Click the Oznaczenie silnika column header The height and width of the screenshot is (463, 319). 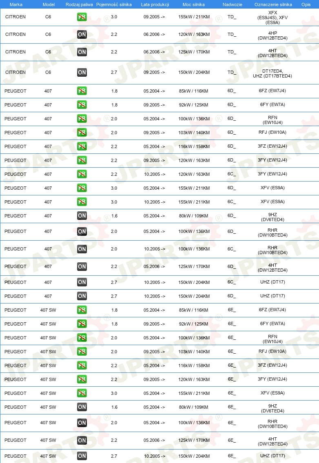click(273, 4)
